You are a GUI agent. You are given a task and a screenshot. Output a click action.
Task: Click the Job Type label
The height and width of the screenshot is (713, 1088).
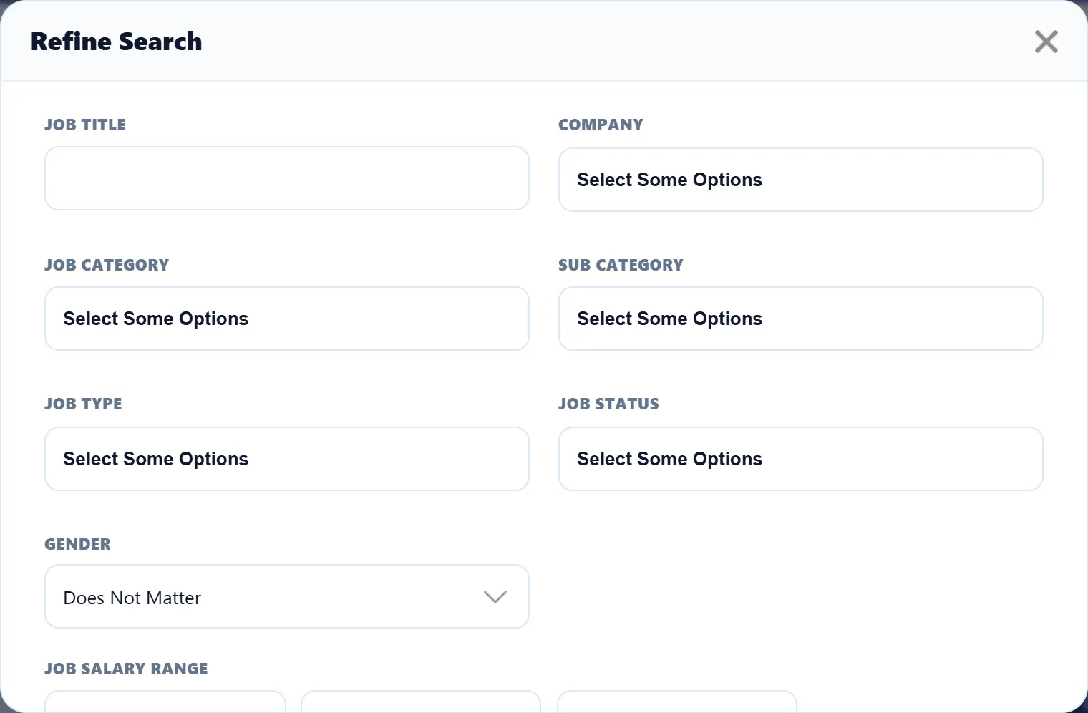pos(83,404)
